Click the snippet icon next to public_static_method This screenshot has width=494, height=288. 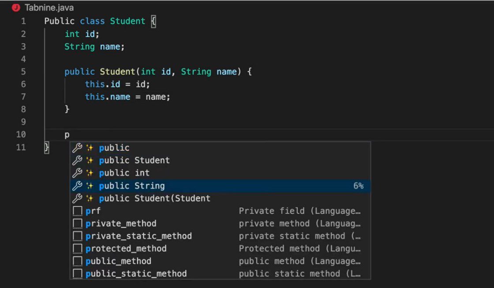[77, 273]
